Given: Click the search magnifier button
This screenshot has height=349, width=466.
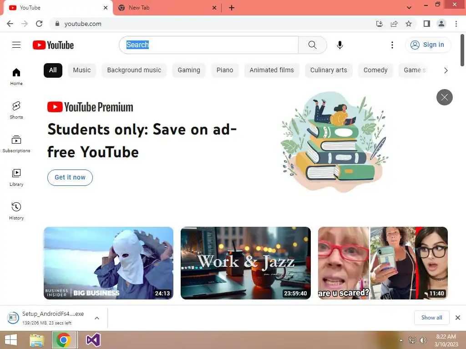Looking at the screenshot, I should coord(312,45).
